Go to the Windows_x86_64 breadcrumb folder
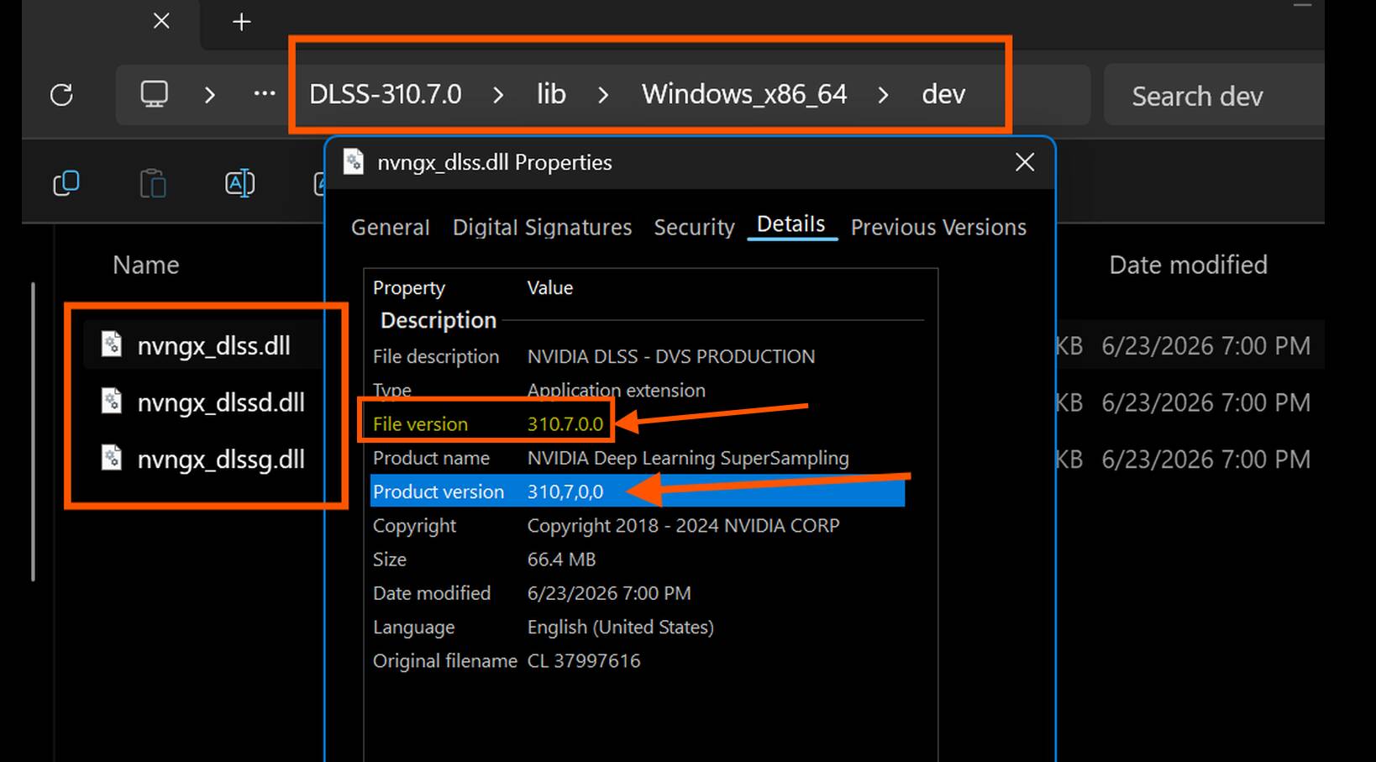The width and height of the screenshot is (1376, 762). pyautogui.click(x=744, y=94)
